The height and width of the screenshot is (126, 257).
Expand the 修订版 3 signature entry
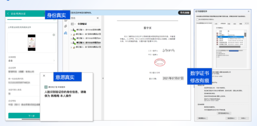coord(71,39)
